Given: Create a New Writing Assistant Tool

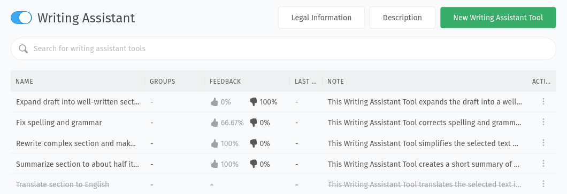Looking at the screenshot, I should click(x=498, y=18).
